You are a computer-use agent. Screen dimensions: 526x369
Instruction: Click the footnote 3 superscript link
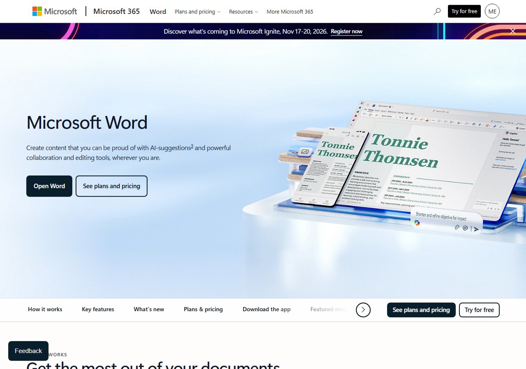point(192,146)
